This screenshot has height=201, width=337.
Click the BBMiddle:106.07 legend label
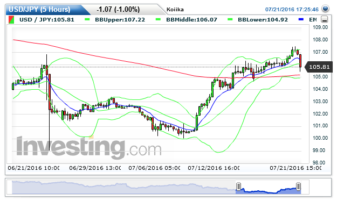pos(191,20)
